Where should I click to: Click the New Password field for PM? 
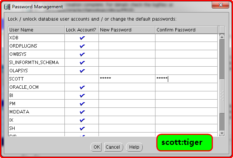[127, 104]
